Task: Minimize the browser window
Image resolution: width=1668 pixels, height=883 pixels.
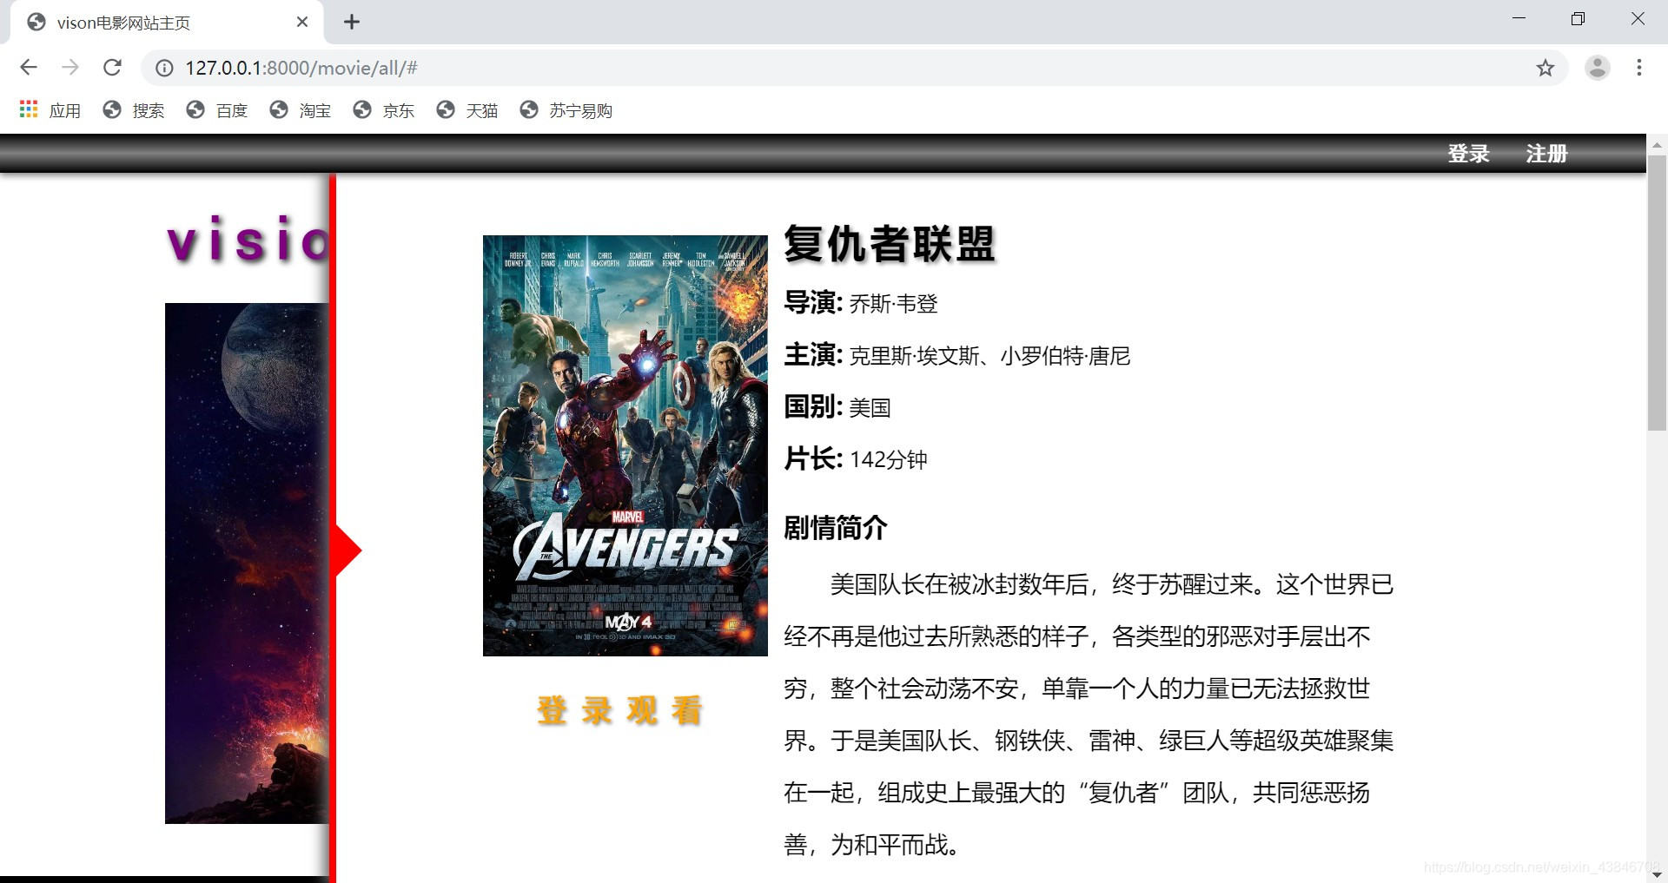Action: [x=1519, y=19]
